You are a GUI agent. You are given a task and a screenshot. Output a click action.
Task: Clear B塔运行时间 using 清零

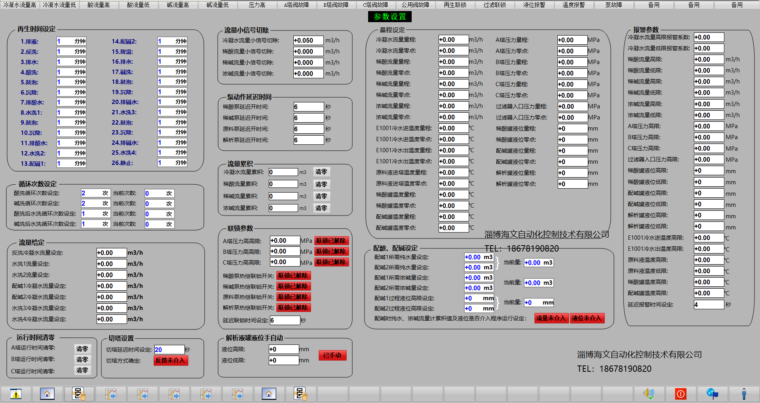(82, 359)
